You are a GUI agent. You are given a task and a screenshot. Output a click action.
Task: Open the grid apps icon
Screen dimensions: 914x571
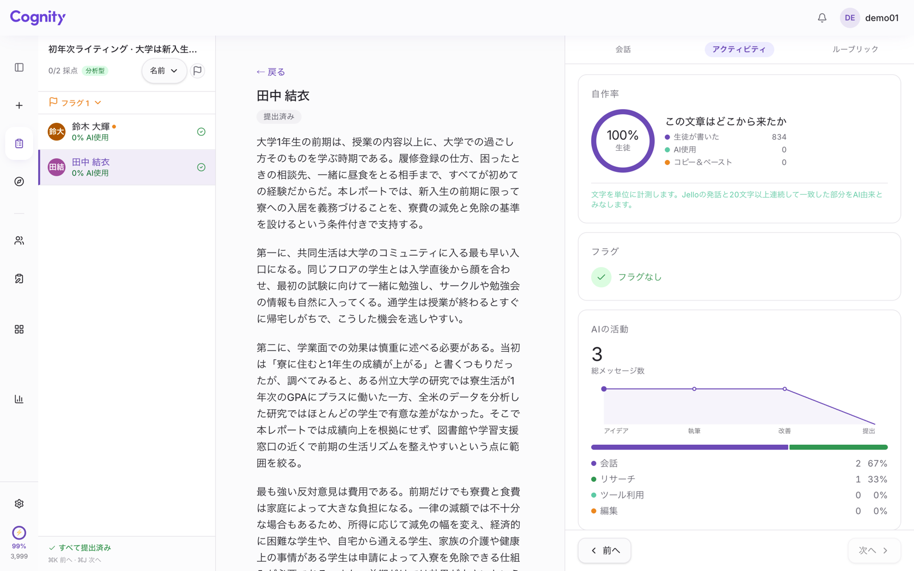click(x=19, y=329)
